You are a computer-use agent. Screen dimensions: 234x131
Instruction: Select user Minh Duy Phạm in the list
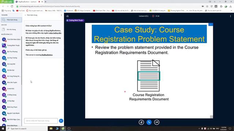click(11, 107)
